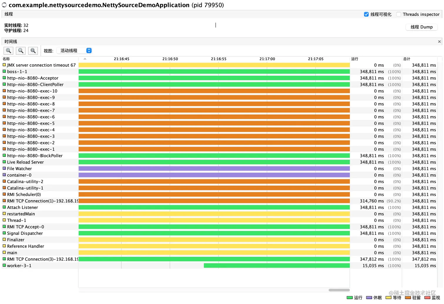444x304 pixels.
Task: Sort by the 运行 column header
Action: click(355, 59)
